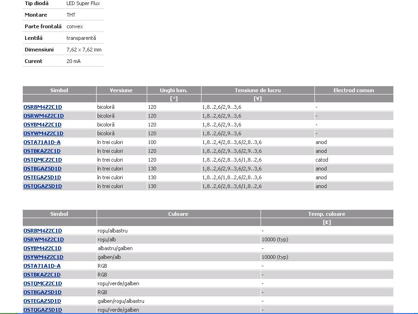Click 'roşu/verde/galben' in the OSTQMCZ2C1D row

(118, 283)
